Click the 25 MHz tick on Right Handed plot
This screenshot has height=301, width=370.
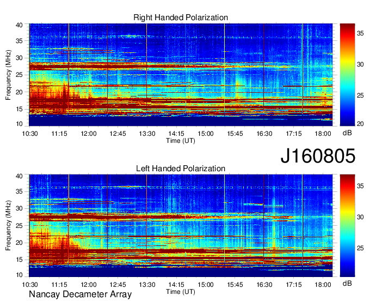(20, 75)
